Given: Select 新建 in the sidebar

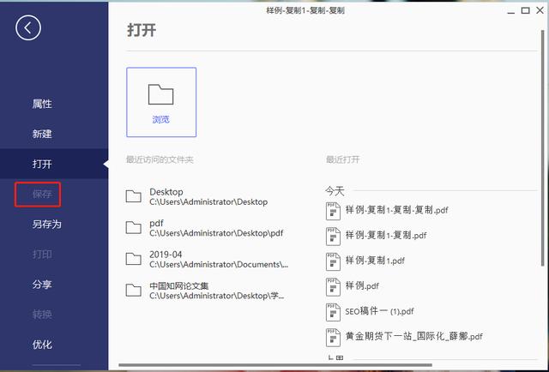Looking at the screenshot, I should click(x=42, y=134).
